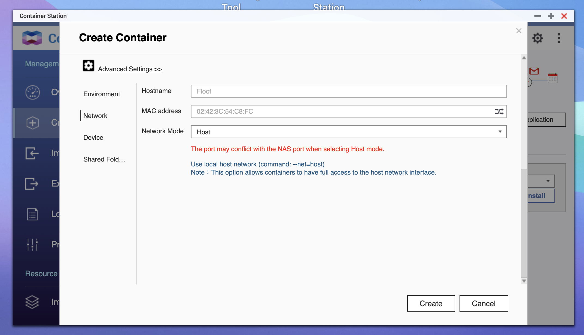Click the Create plus icon in sidebar
The image size is (584, 335).
(x=32, y=123)
